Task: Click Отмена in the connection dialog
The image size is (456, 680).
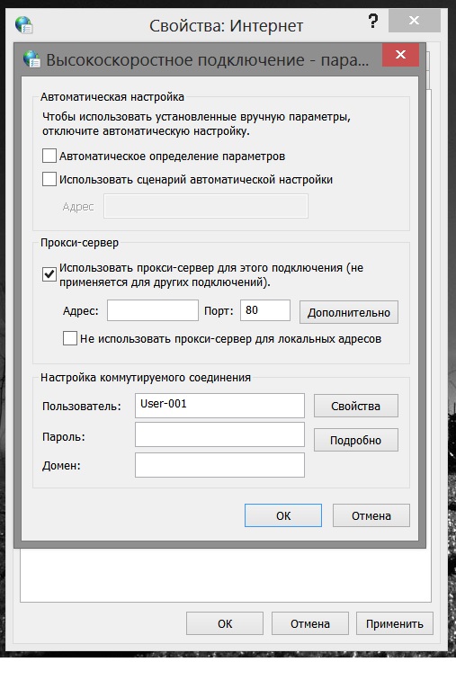Action: (371, 515)
